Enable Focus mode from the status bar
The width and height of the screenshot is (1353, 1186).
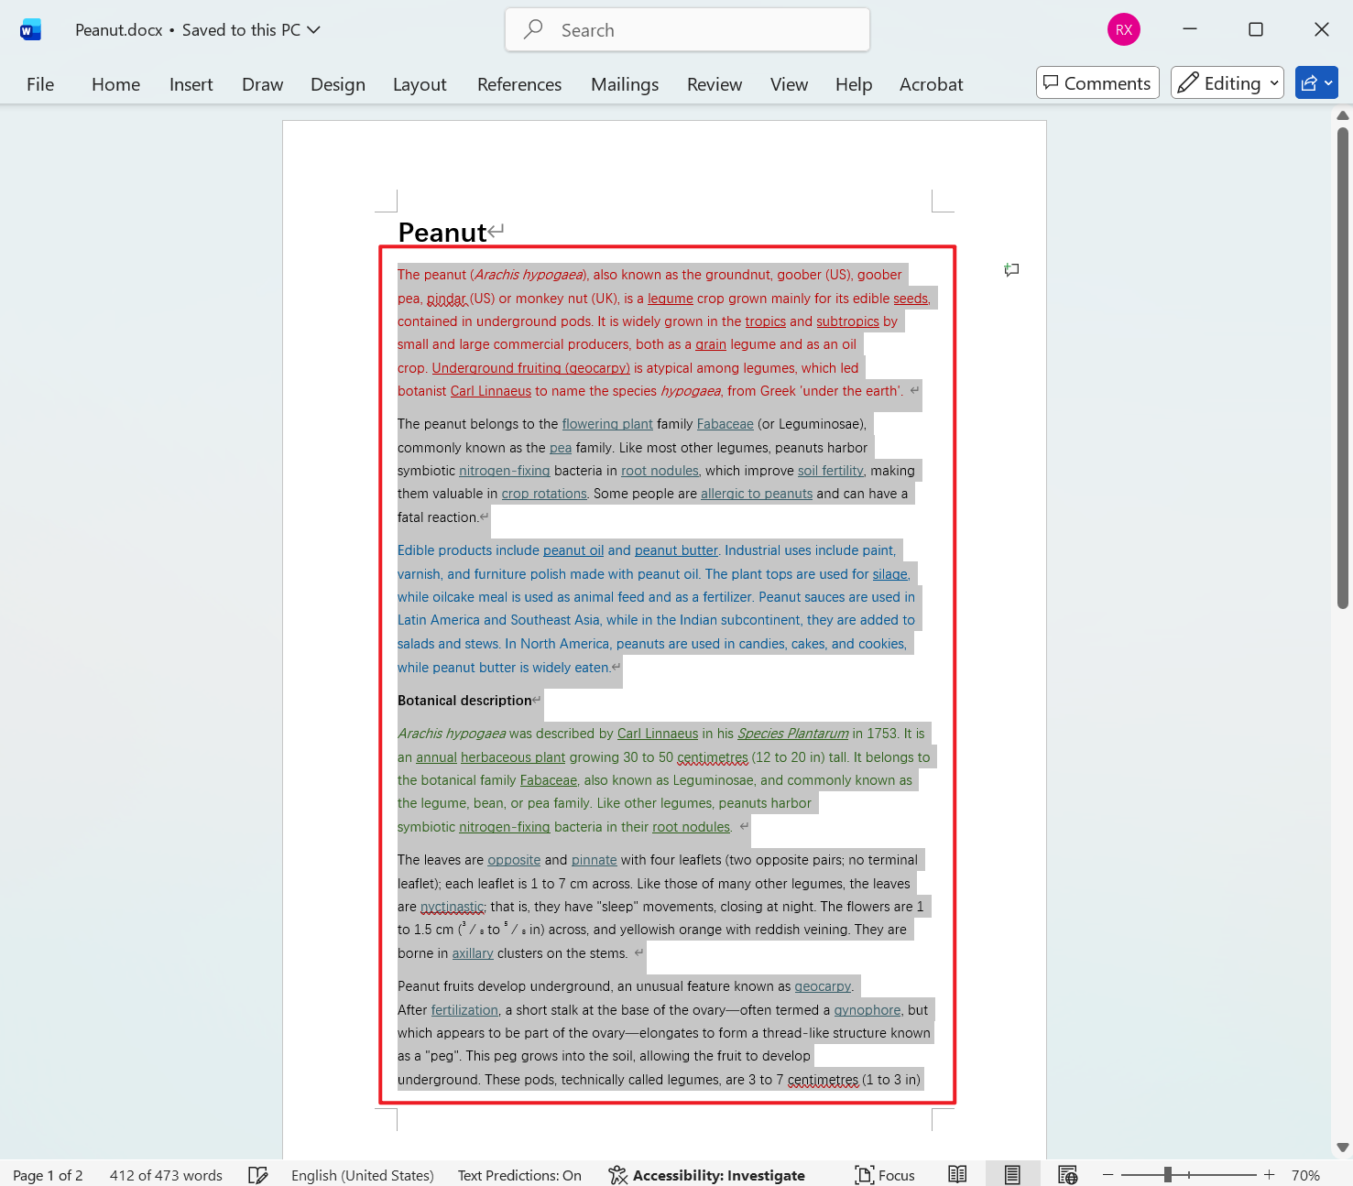click(884, 1174)
